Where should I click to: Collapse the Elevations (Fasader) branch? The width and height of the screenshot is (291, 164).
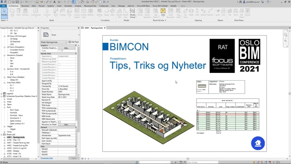click(x=5, y=55)
